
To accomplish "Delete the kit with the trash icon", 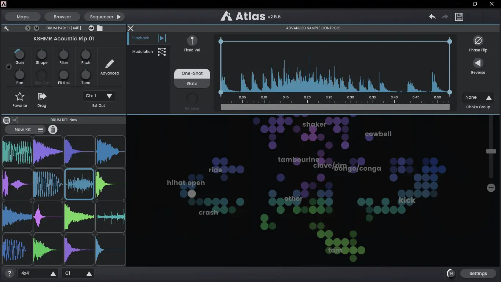I will tap(53, 130).
